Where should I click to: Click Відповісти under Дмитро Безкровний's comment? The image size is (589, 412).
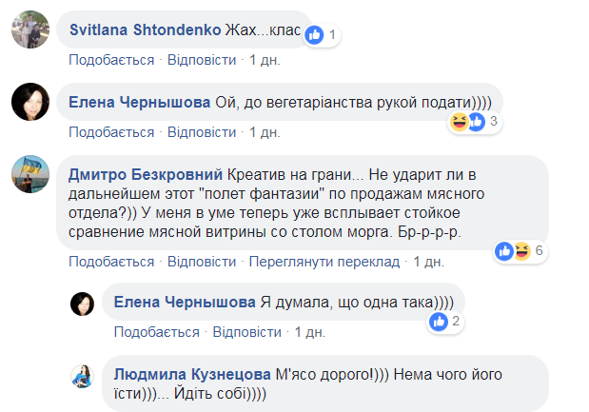pos(201,261)
